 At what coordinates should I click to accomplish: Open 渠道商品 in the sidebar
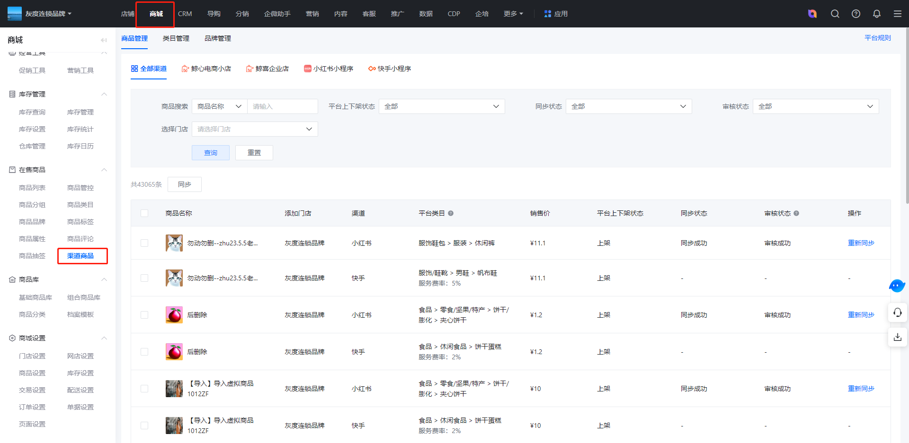[x=80, y=256]
